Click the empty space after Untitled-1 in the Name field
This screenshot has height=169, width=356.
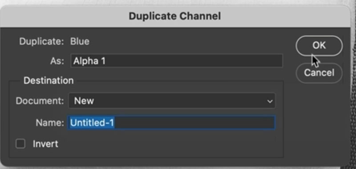tap(194, 122)
